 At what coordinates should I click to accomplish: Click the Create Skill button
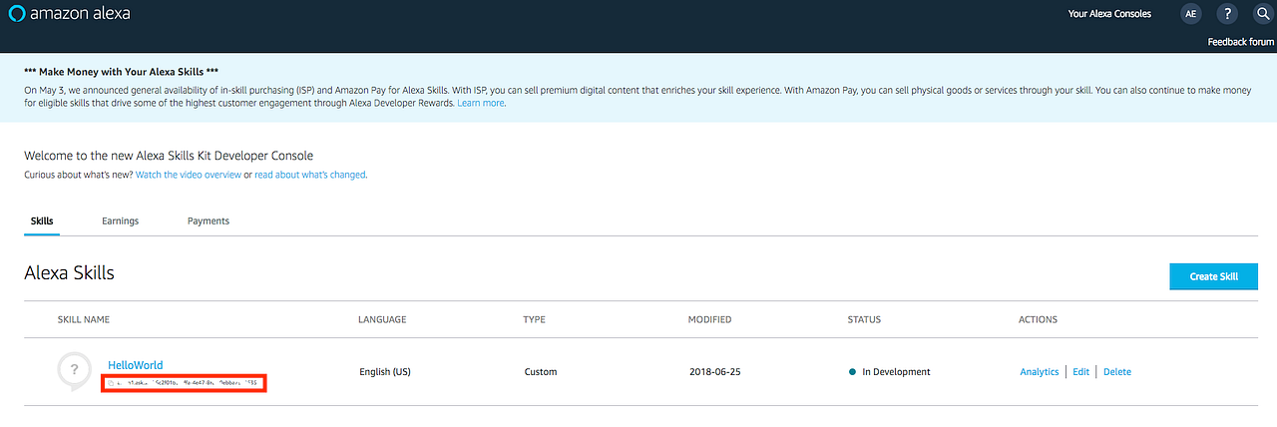pos(1213,276)
